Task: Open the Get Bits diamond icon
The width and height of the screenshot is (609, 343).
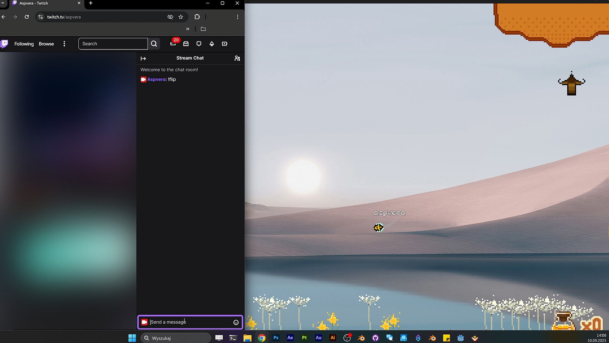Action: (212, 44)
